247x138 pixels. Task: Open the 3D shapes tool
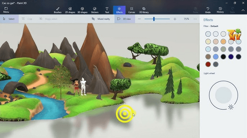tap(82, 10)
